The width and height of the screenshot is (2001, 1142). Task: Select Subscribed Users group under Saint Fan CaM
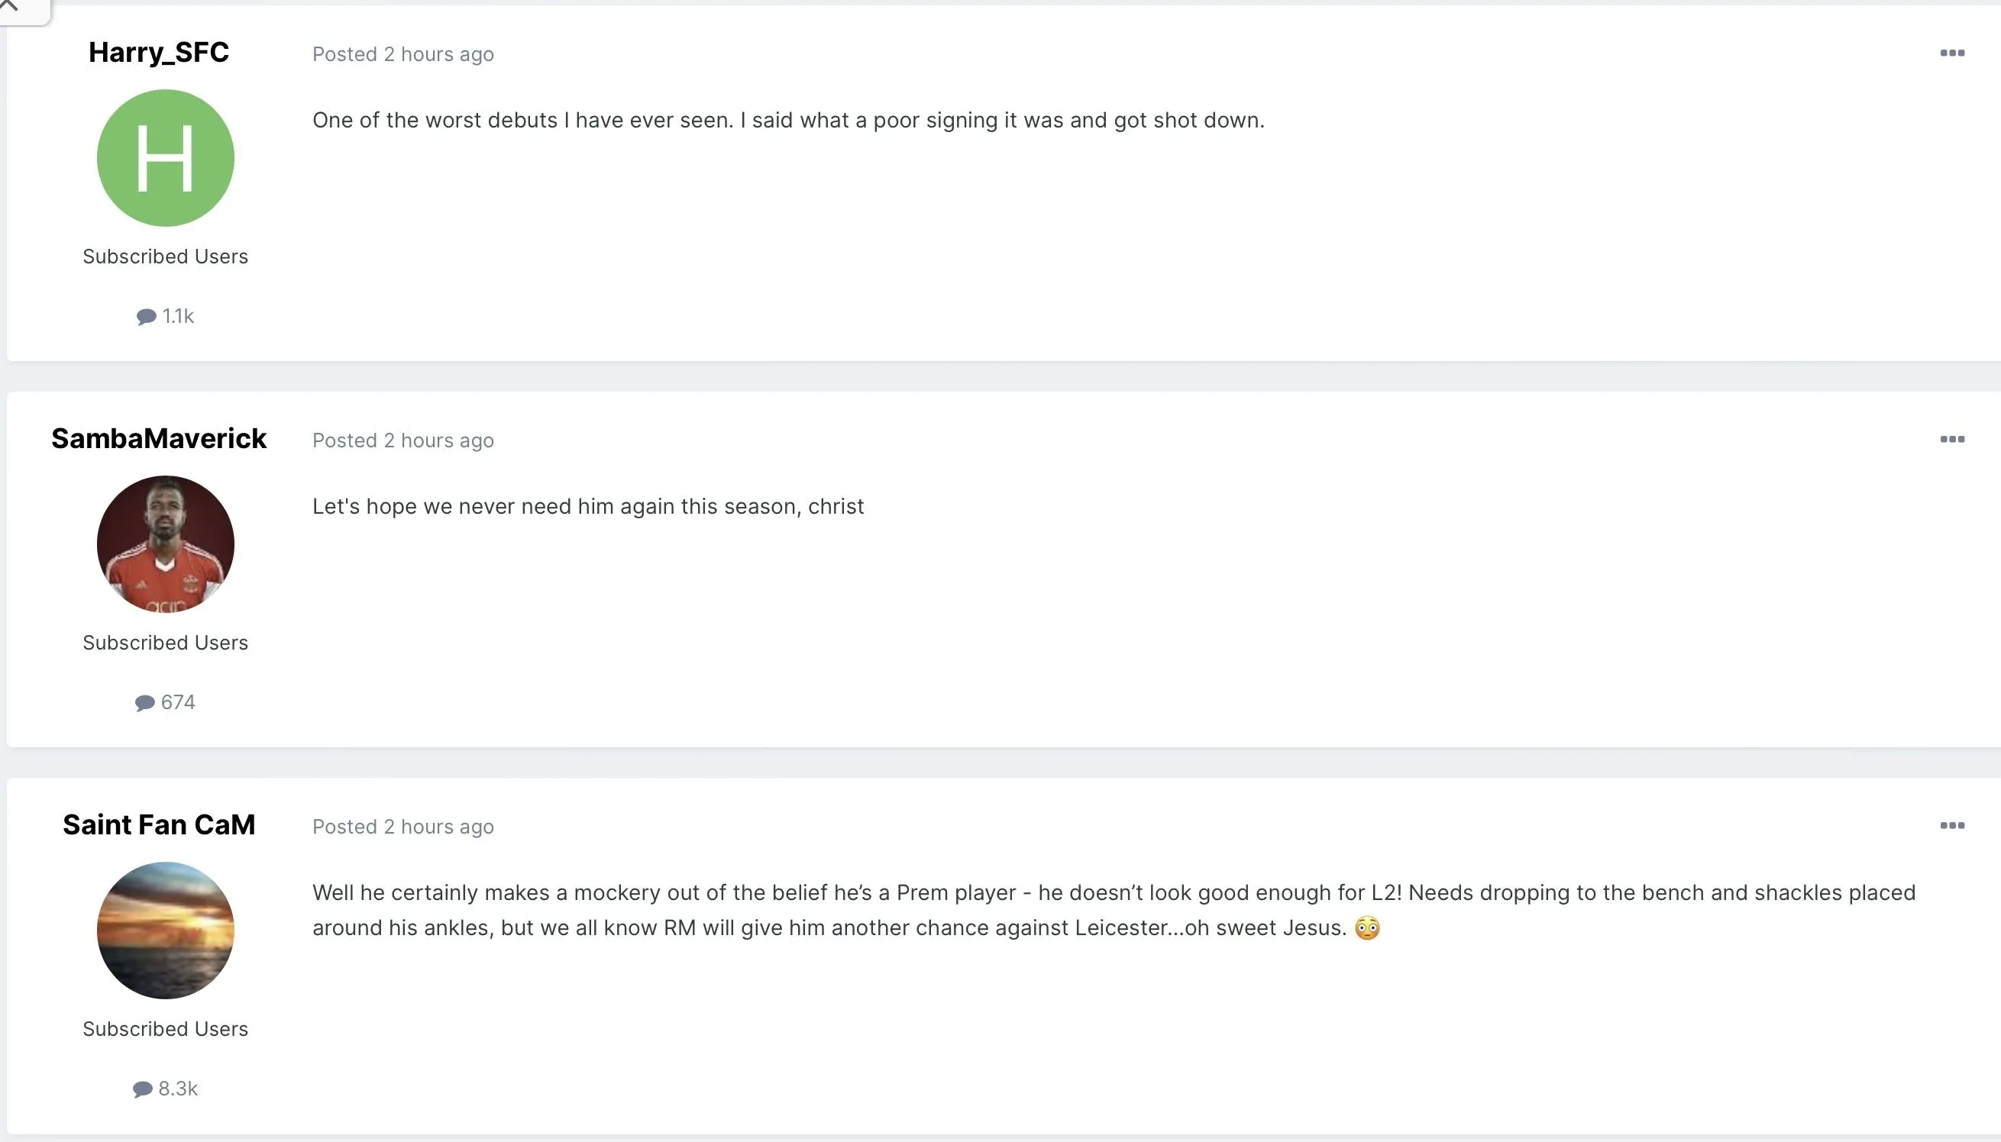coord(165,1029)
